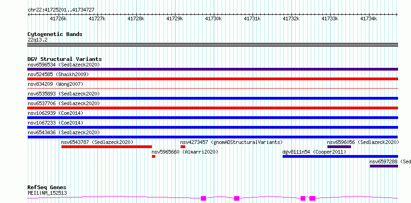411x203 pixels.
Task: Click the left arrow end of the ruler
Action: 29,15
